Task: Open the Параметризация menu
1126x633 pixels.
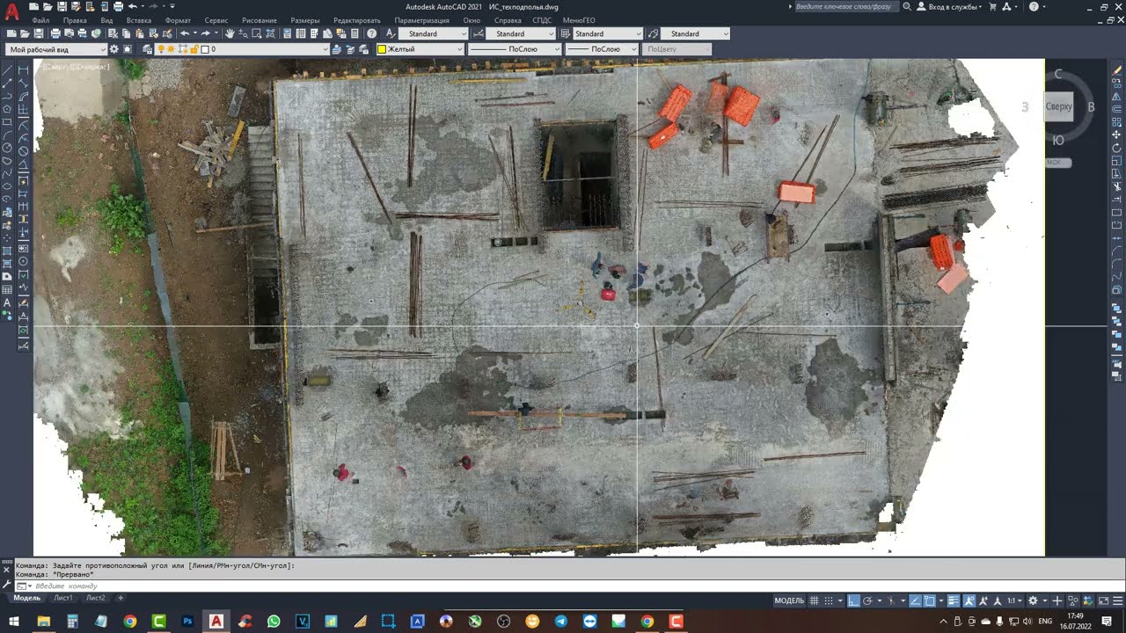Action: click(422, 19)
